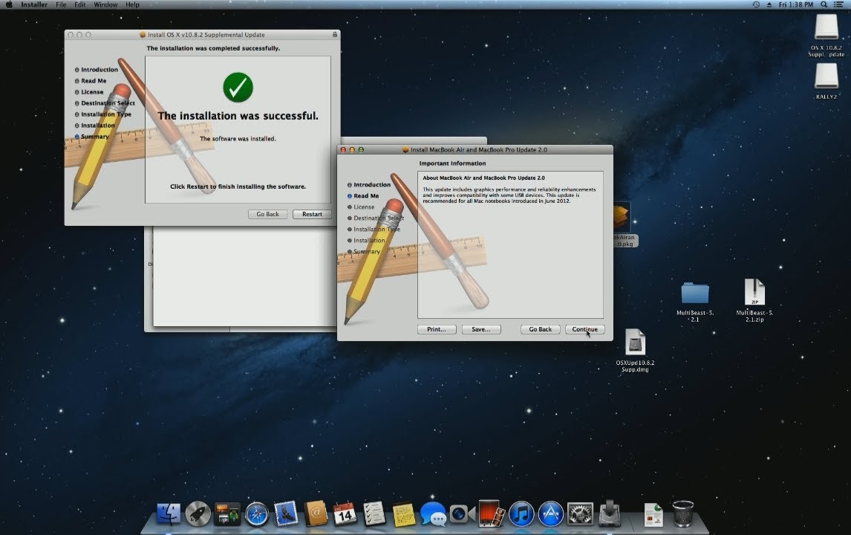Click the Save... button
The image size is (851, 535).
tap(481, 329)
